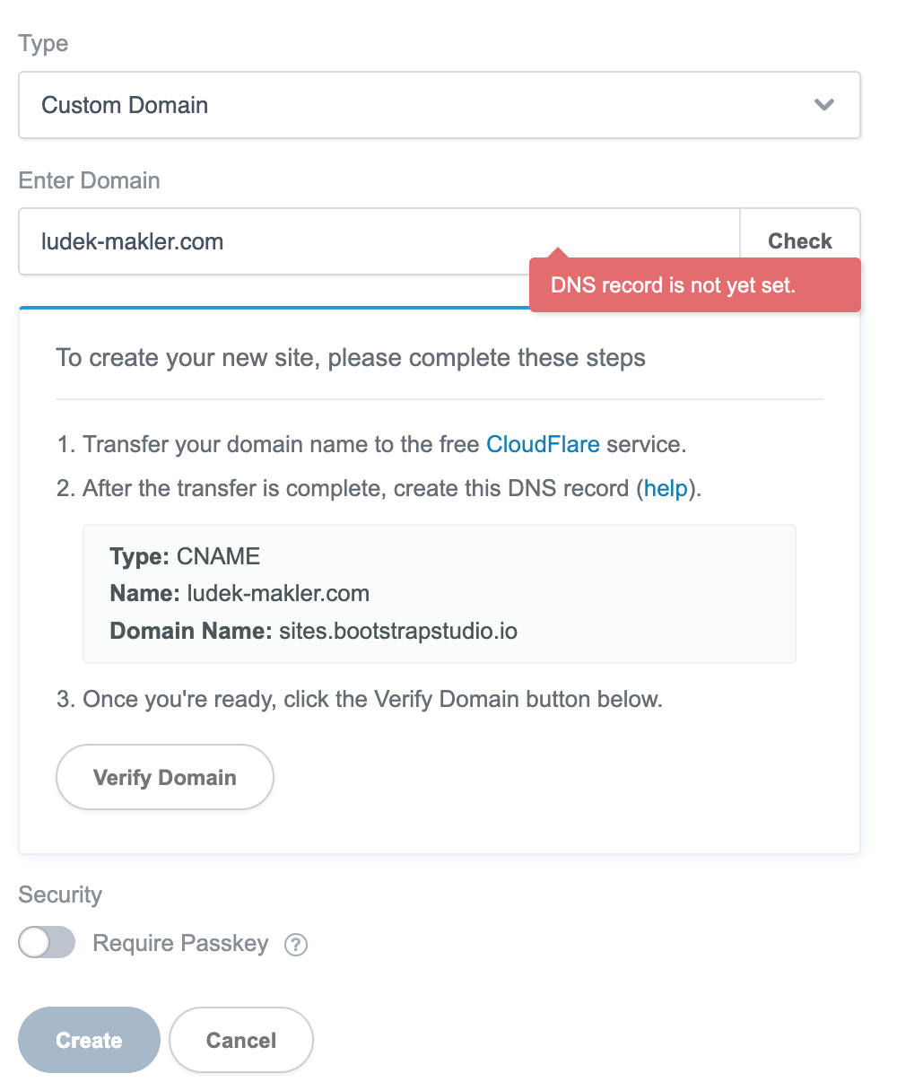This screenshot has height=1082, width=897.
Task: Toggle the Require Passkey switch
Action: pos(47,943)
